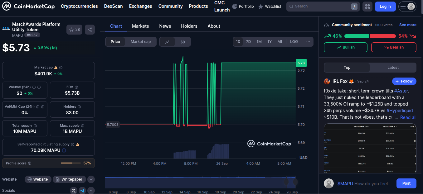Vote Bullish on community sentiment
This screenshot has height=194, width=423.
[x=346, y=47]
